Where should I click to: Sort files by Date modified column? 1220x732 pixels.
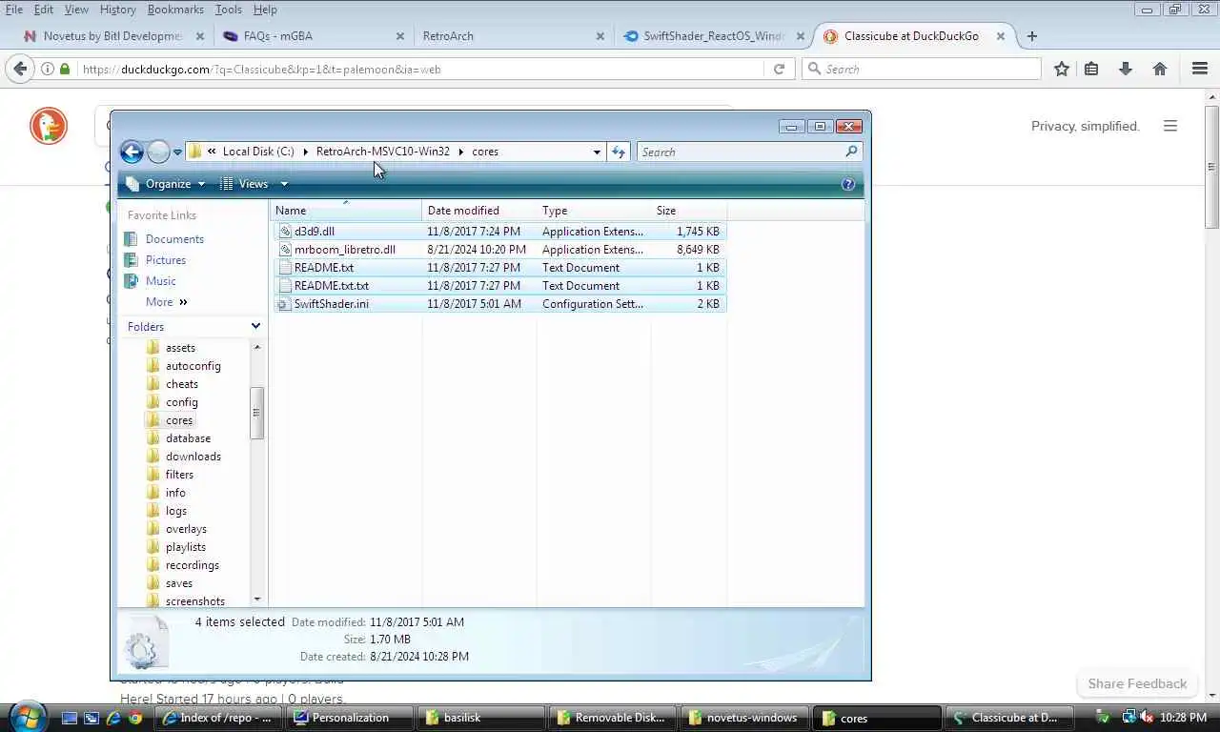pyautogui.click(x=479, y=211)
